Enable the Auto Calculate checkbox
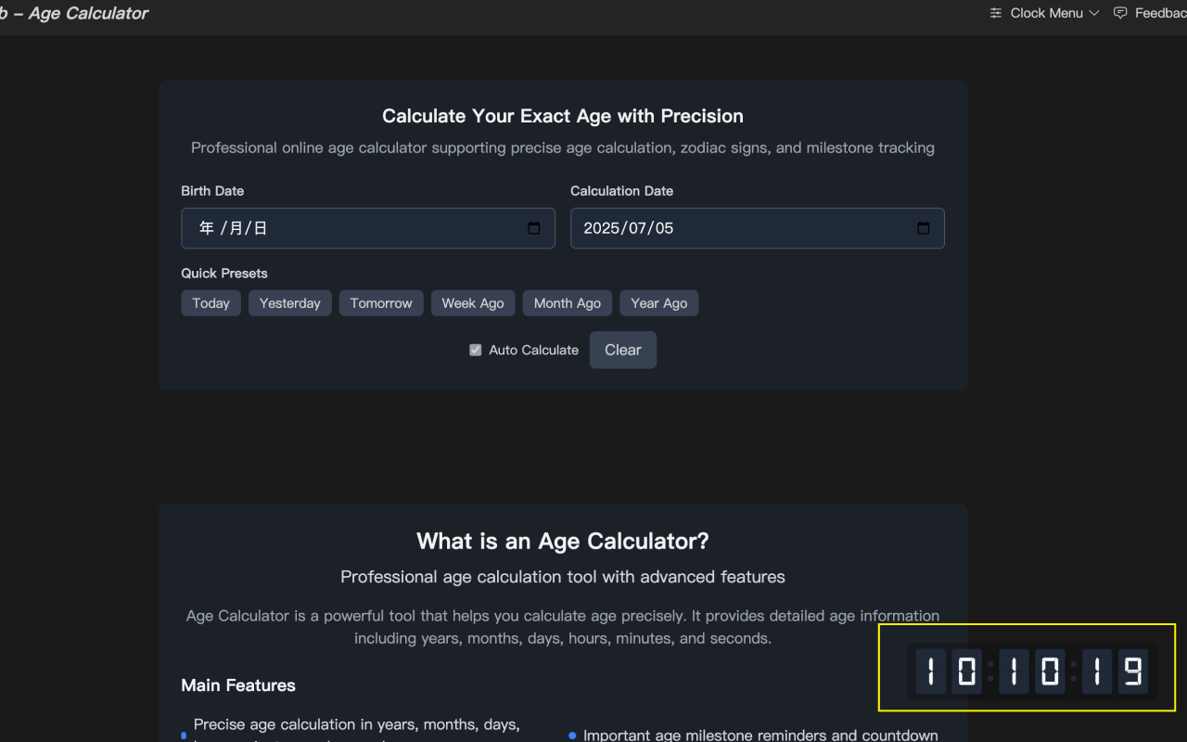This screenshot has width=1187, height=742. click(x=475, y=350)
